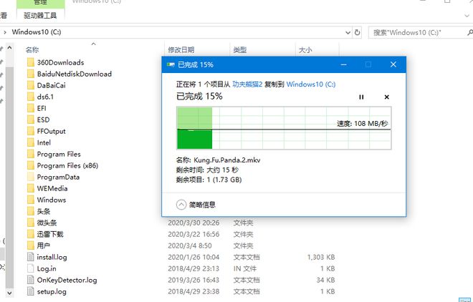This screenshot has width=473, height=302.
Task: Click date 2020/3/4 8:50 cell
Action: (x=190, y=245)
